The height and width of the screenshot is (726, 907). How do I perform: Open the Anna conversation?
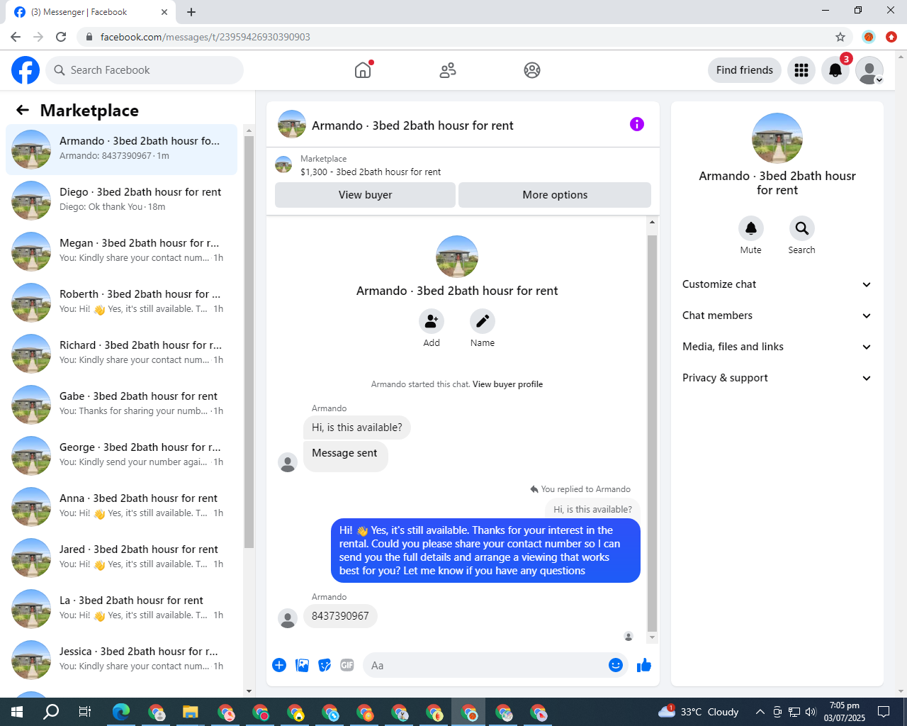122,506
